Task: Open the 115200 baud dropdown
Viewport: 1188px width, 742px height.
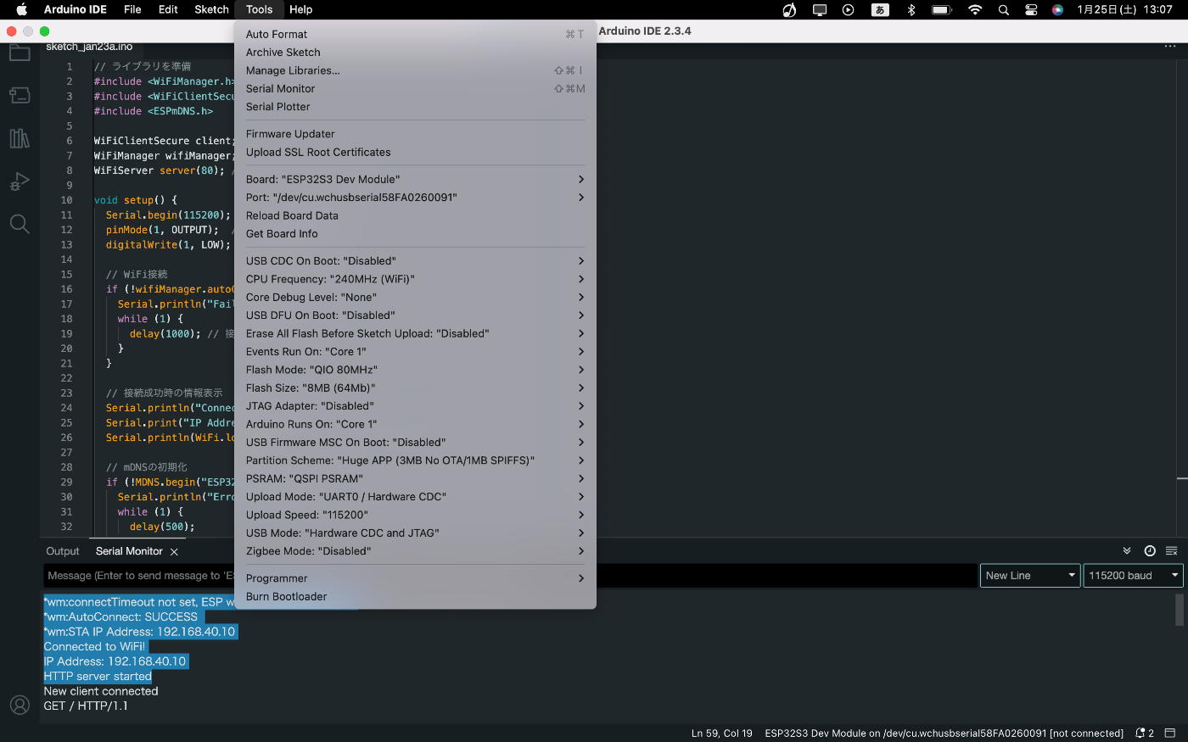Action: 1134,576
